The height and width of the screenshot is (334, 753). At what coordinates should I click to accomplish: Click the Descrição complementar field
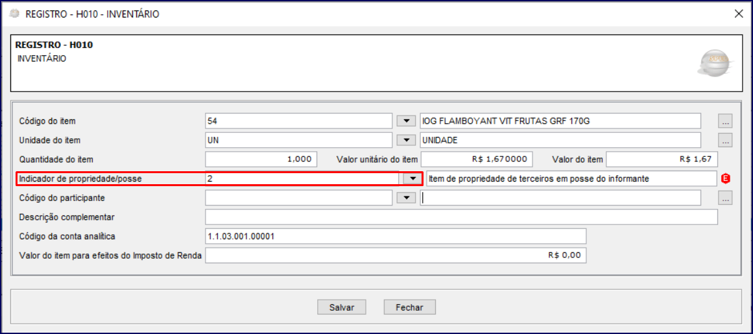(x=461, y=217)
